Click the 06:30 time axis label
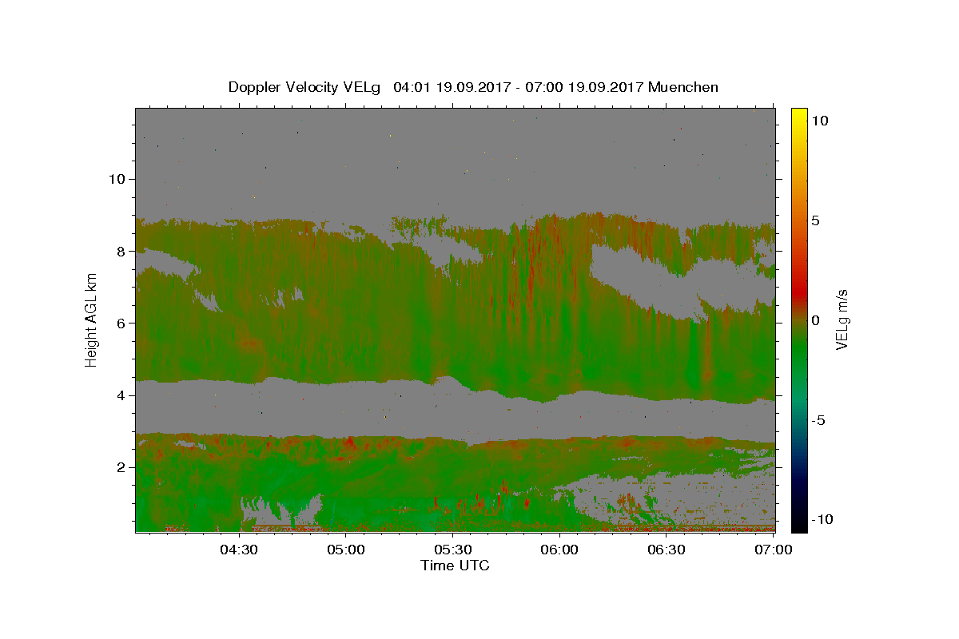This screenshot has height=639, width=959. (x=667, y=550)
